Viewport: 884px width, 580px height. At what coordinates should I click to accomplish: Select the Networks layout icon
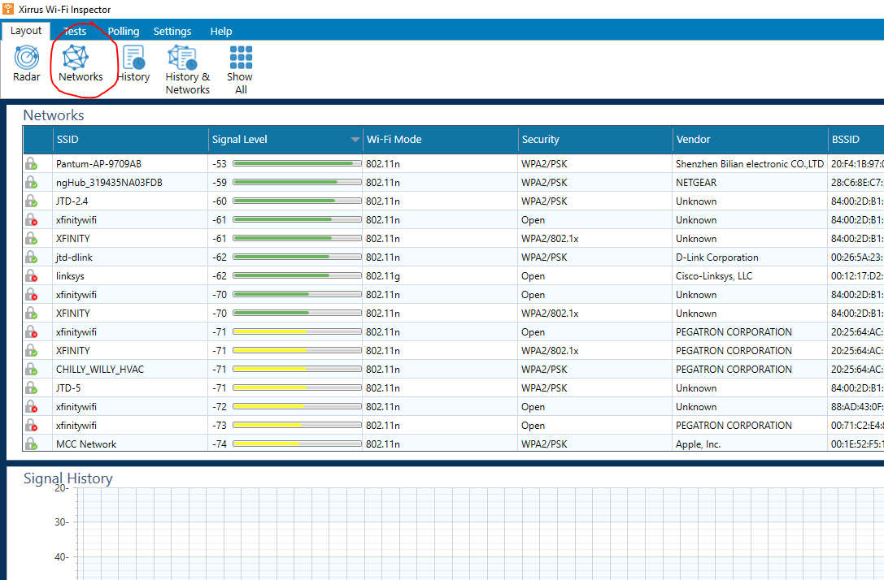(81, 63)
